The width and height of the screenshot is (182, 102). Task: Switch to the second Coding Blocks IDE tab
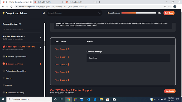[81, 2]
